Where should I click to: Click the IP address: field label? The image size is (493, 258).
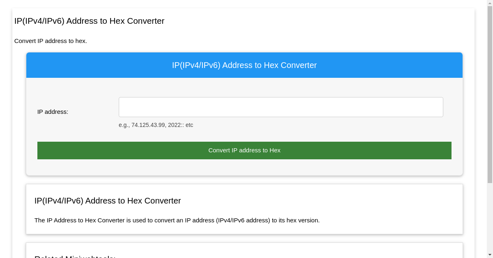pyautogui.click(x=53, y=112)
